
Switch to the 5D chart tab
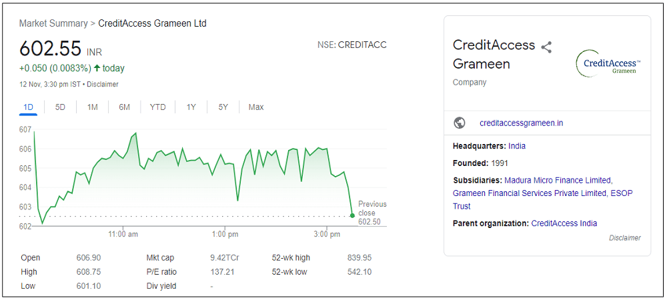click(x=60, y=107)
